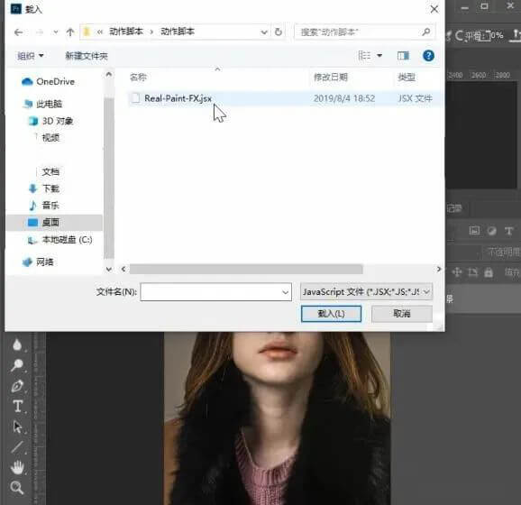Expand the file name combo box arrow

[285, 292]
